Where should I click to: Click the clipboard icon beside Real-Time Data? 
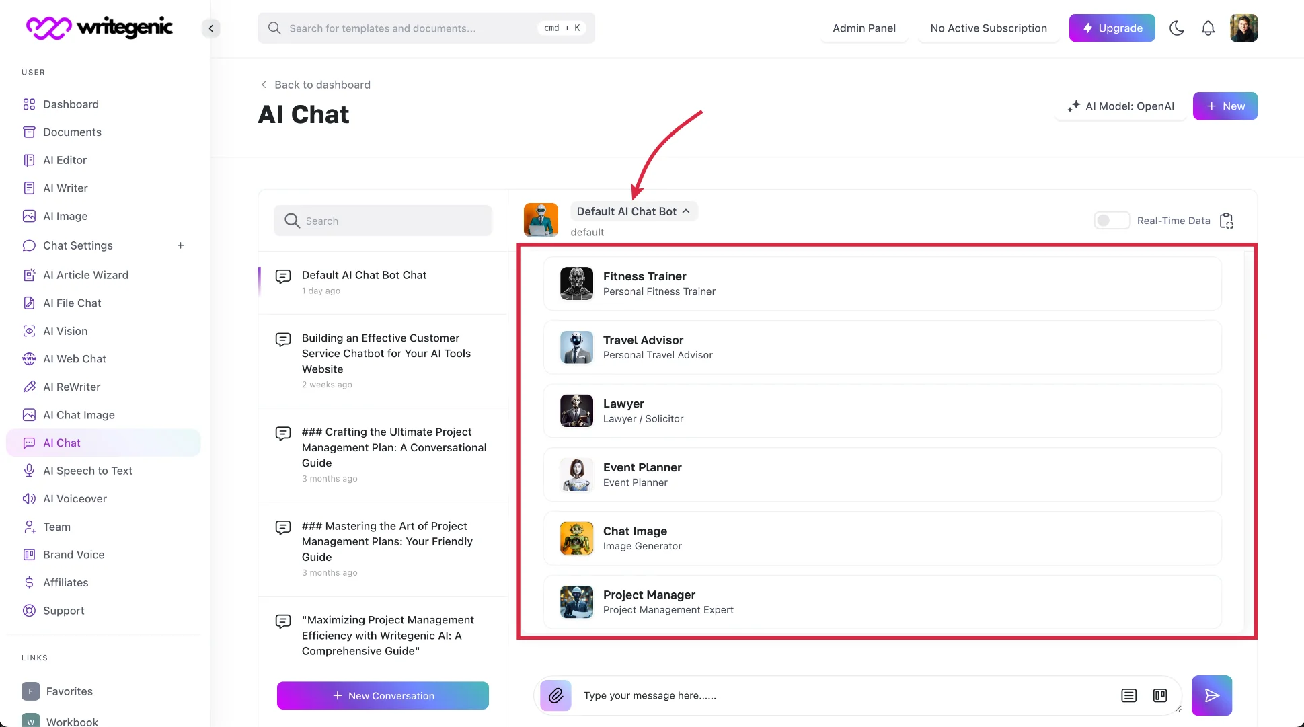pos(1226,221)
